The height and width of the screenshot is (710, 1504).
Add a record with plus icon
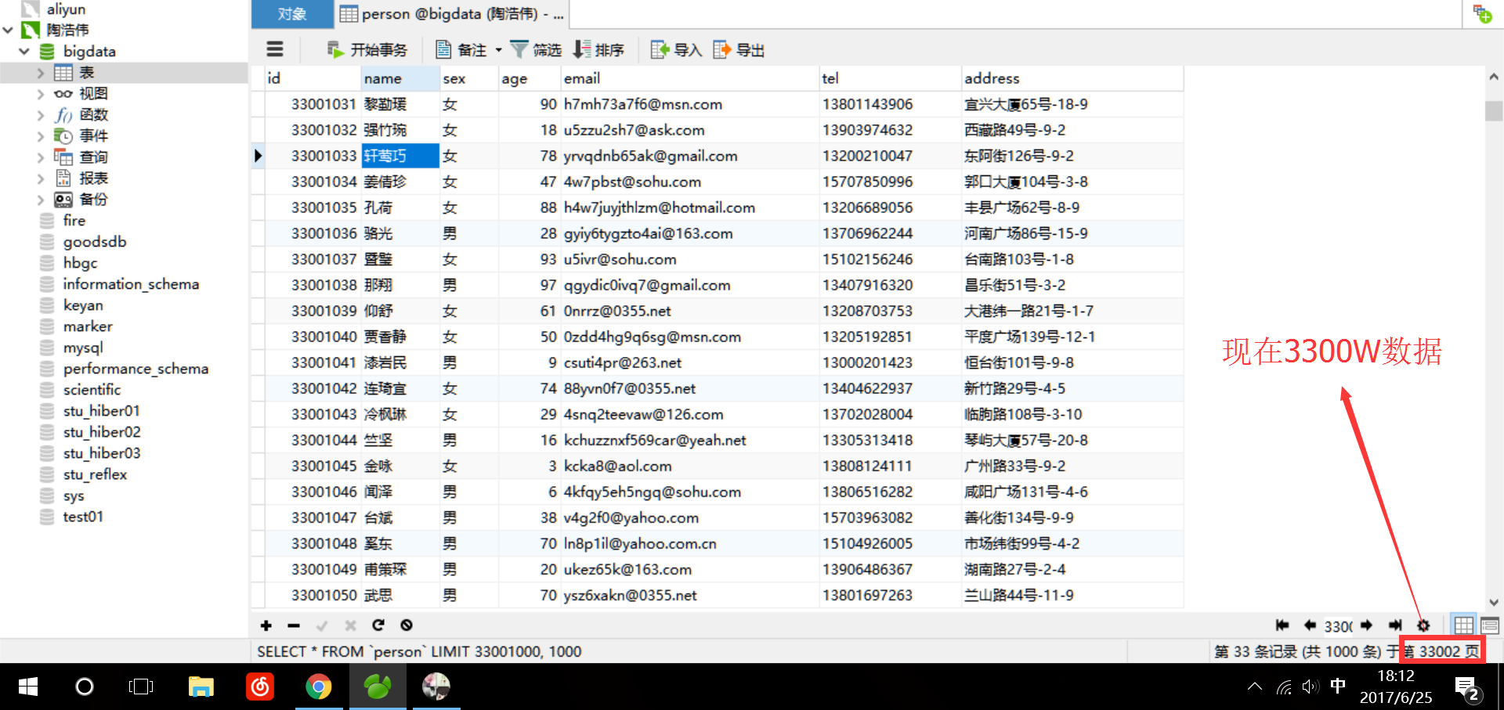(266, 625)
